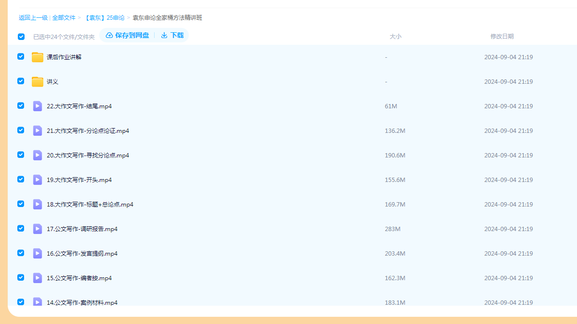Sort files by 大小 column header

click(395, 37)
